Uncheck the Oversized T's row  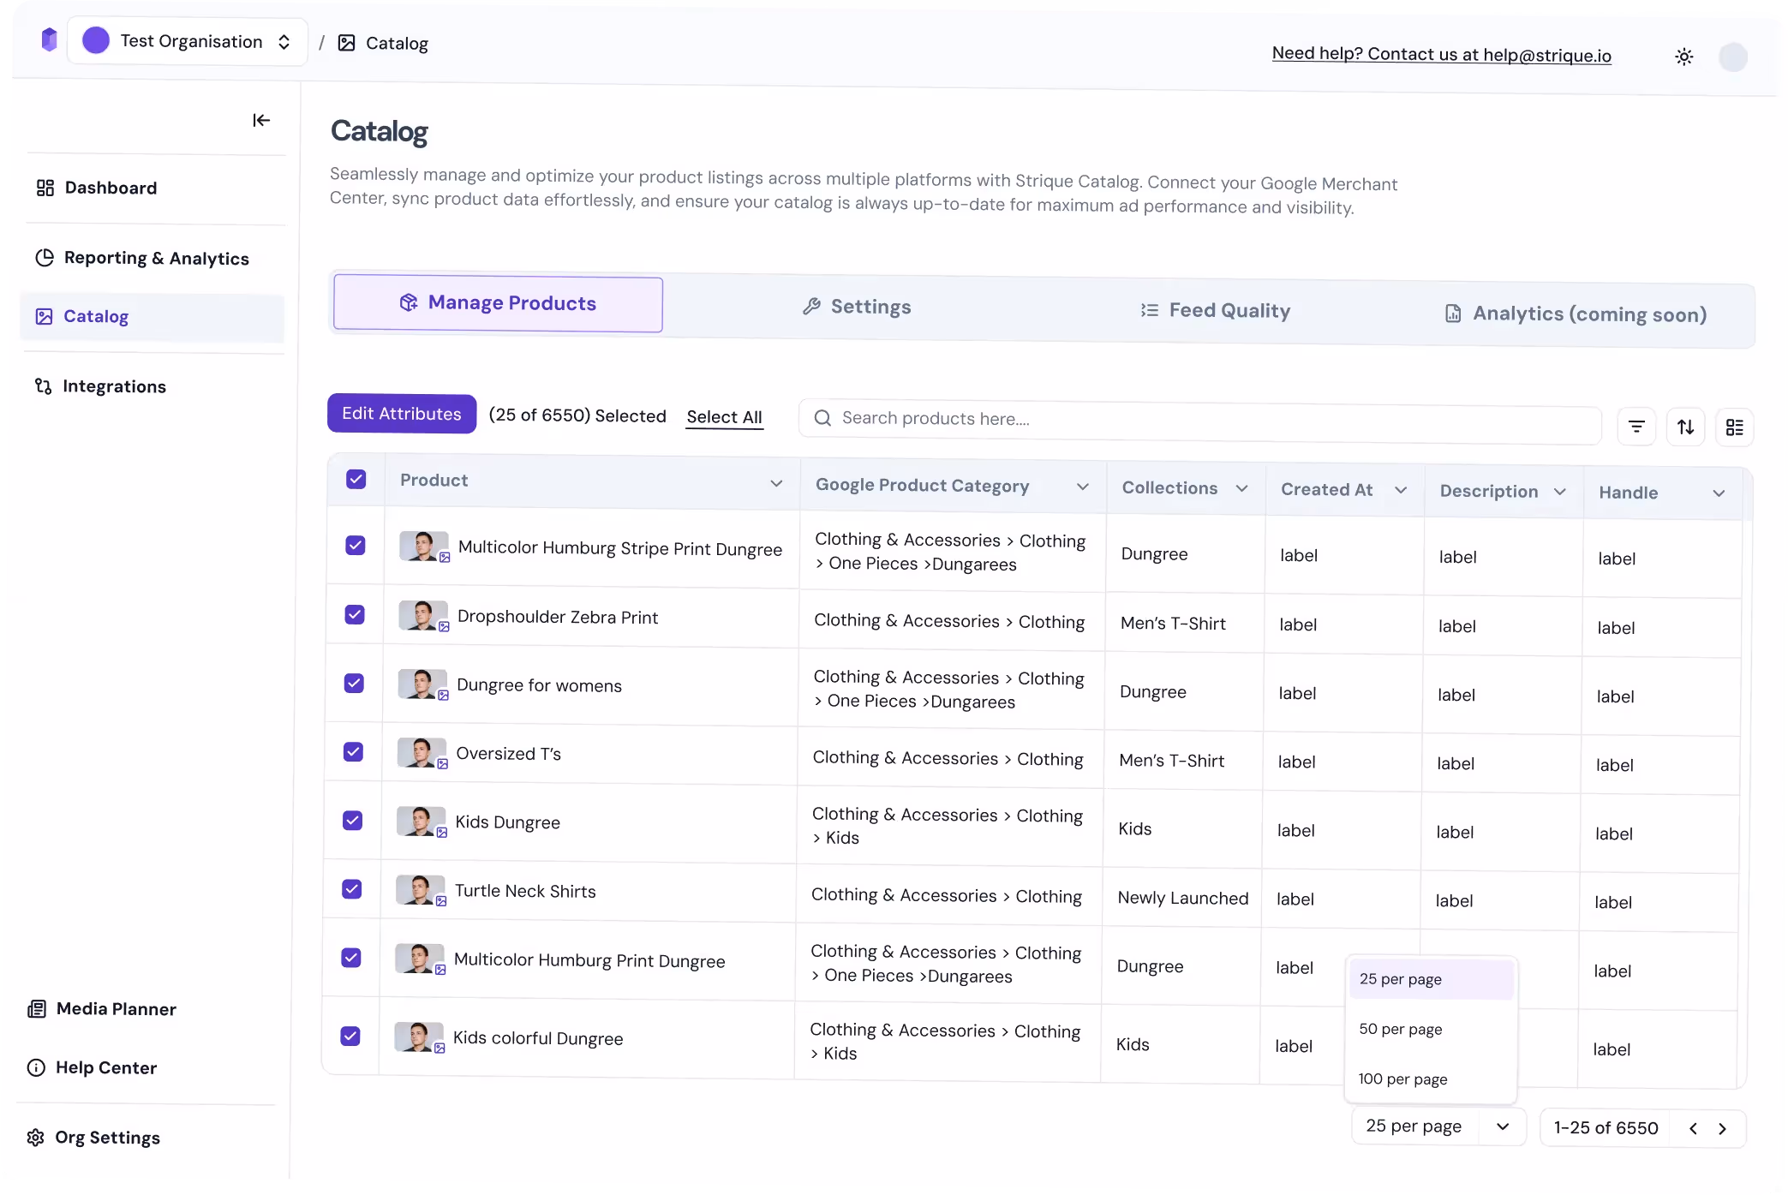coord(353,752)
